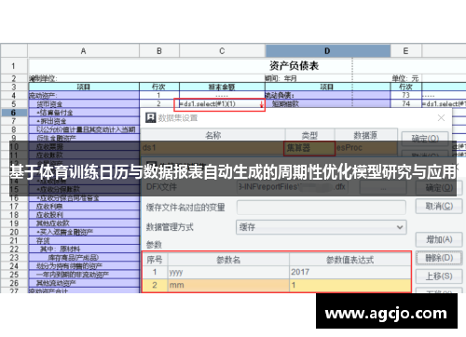This screenshot has height=337, width=466.
Task: Select highlighted row header 6
Action: [14, 113]
